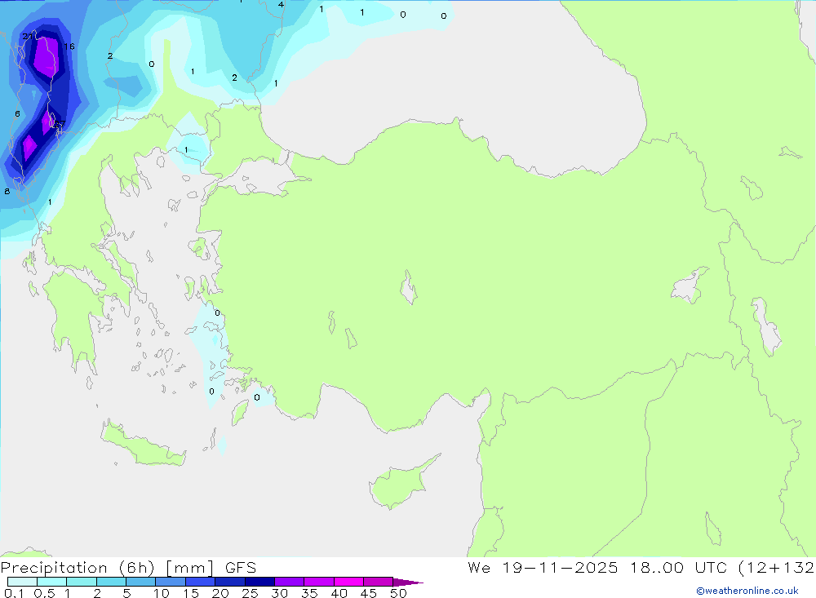Choose the 5–10 mm legend color box
Viewport: 816px width, 598px height.
(x=140, y=582)
